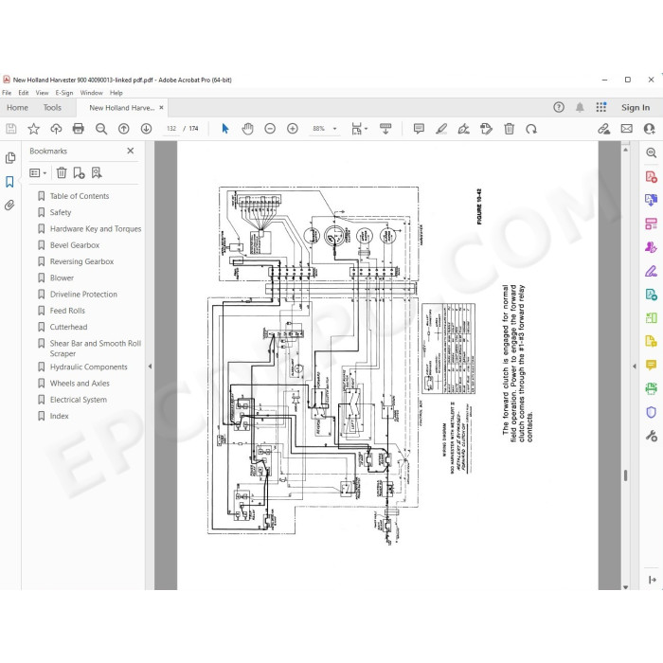Click the upload to cloud icon
The image size is (663, 663).
tap(56, 129)
